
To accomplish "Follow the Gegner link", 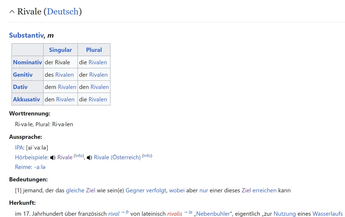I will [135, 190].
